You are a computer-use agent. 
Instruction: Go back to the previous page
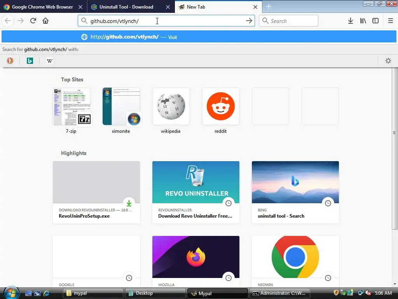coord(8,21)
